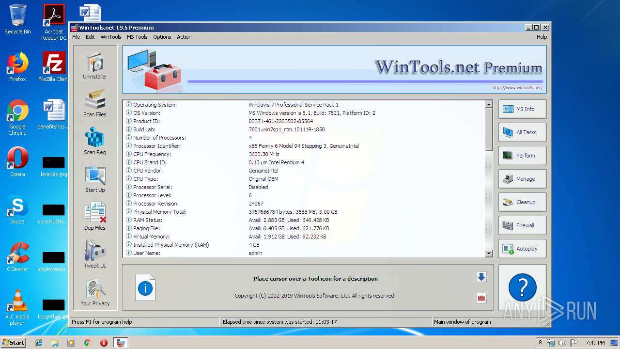
Task: Click the WinTools.net taskbar button
Action: 121,343
